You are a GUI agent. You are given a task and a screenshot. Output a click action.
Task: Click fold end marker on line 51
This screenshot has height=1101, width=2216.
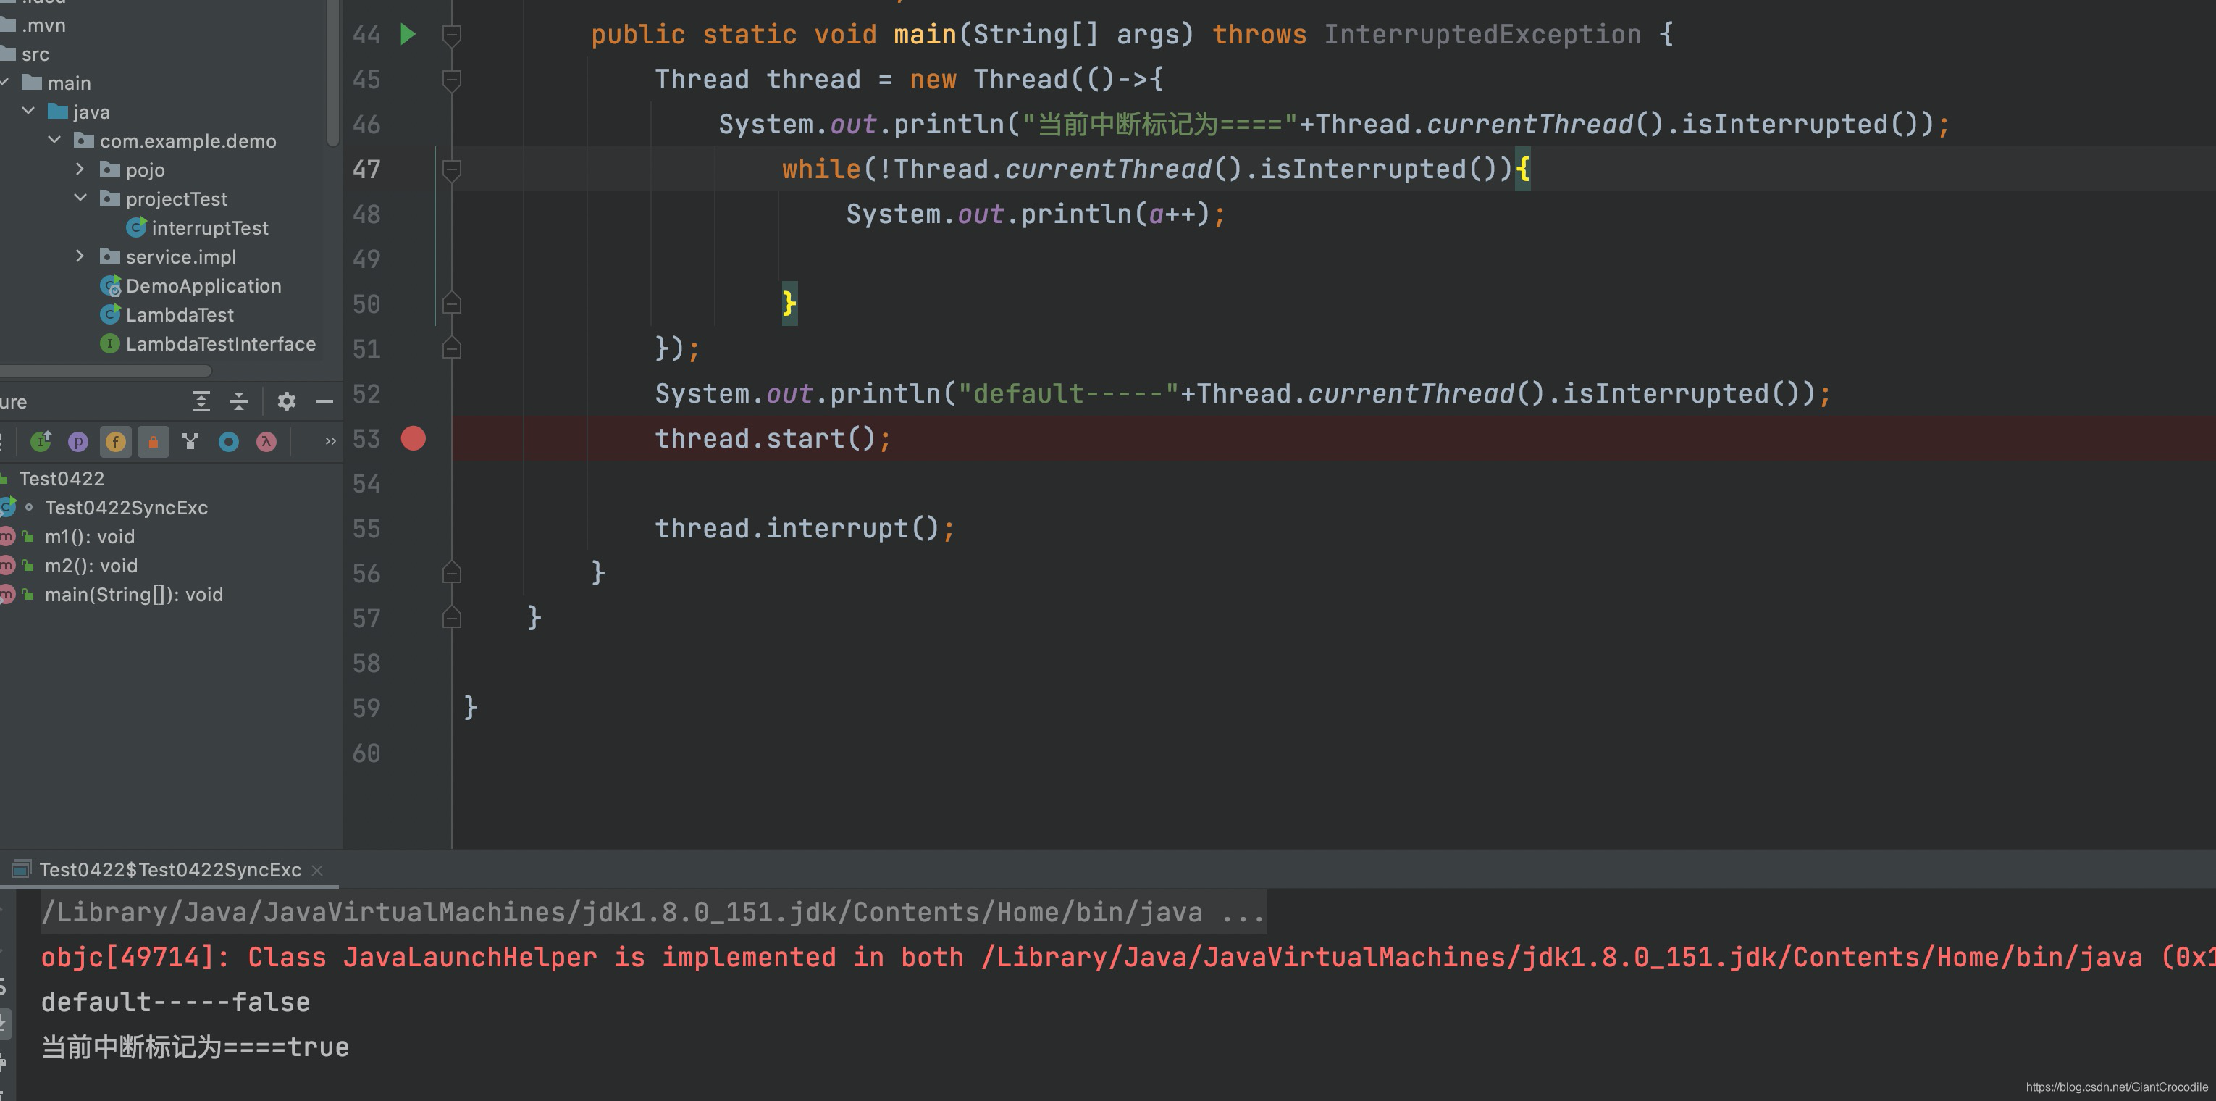(452, 348)
